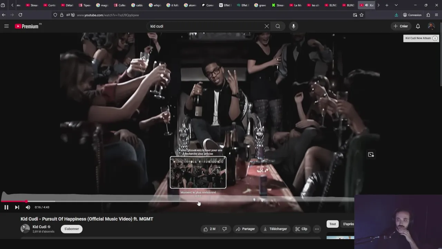The height and width of the screenshot is (249, 442).
Task: Mute the playing Kid tab speaker
Action: 366,5
